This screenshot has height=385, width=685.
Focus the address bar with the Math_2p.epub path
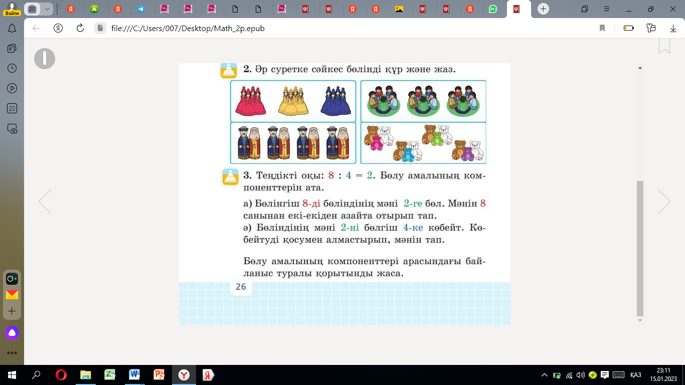click(188, 29)
